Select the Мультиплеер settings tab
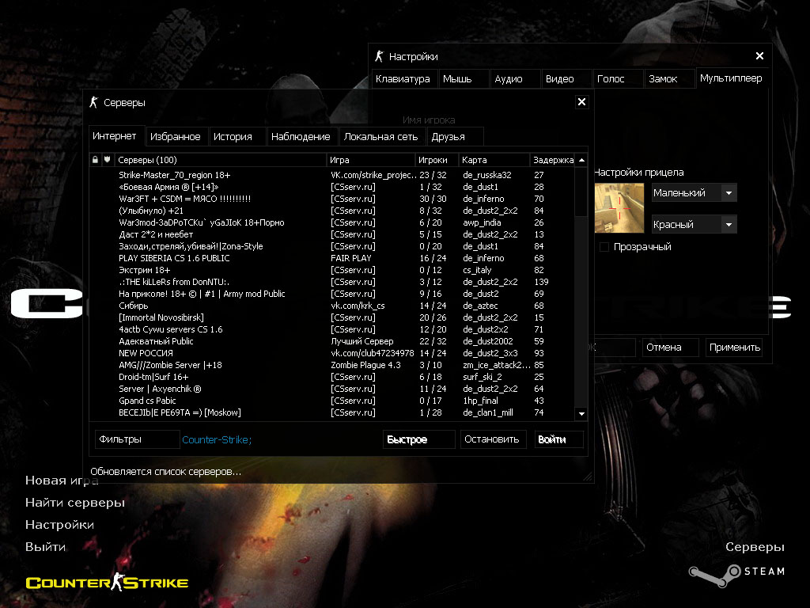 [732, 78]
